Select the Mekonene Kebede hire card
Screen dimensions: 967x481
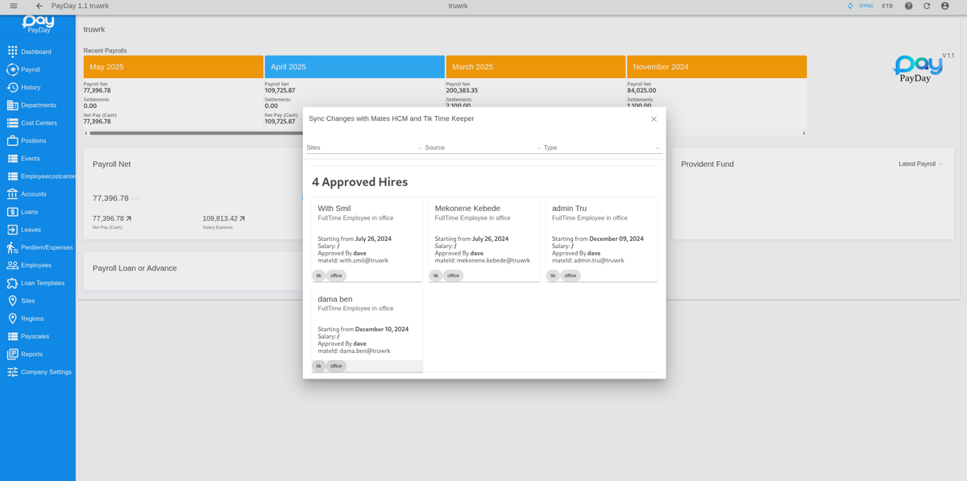coord(484,239)
